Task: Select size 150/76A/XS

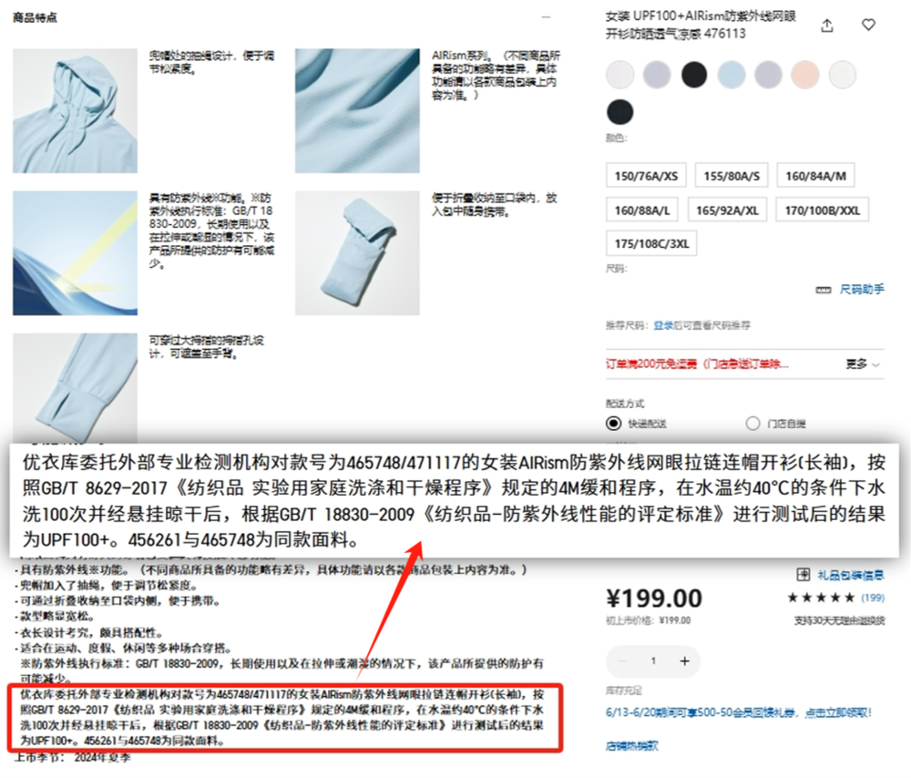Action: [646, 176]
